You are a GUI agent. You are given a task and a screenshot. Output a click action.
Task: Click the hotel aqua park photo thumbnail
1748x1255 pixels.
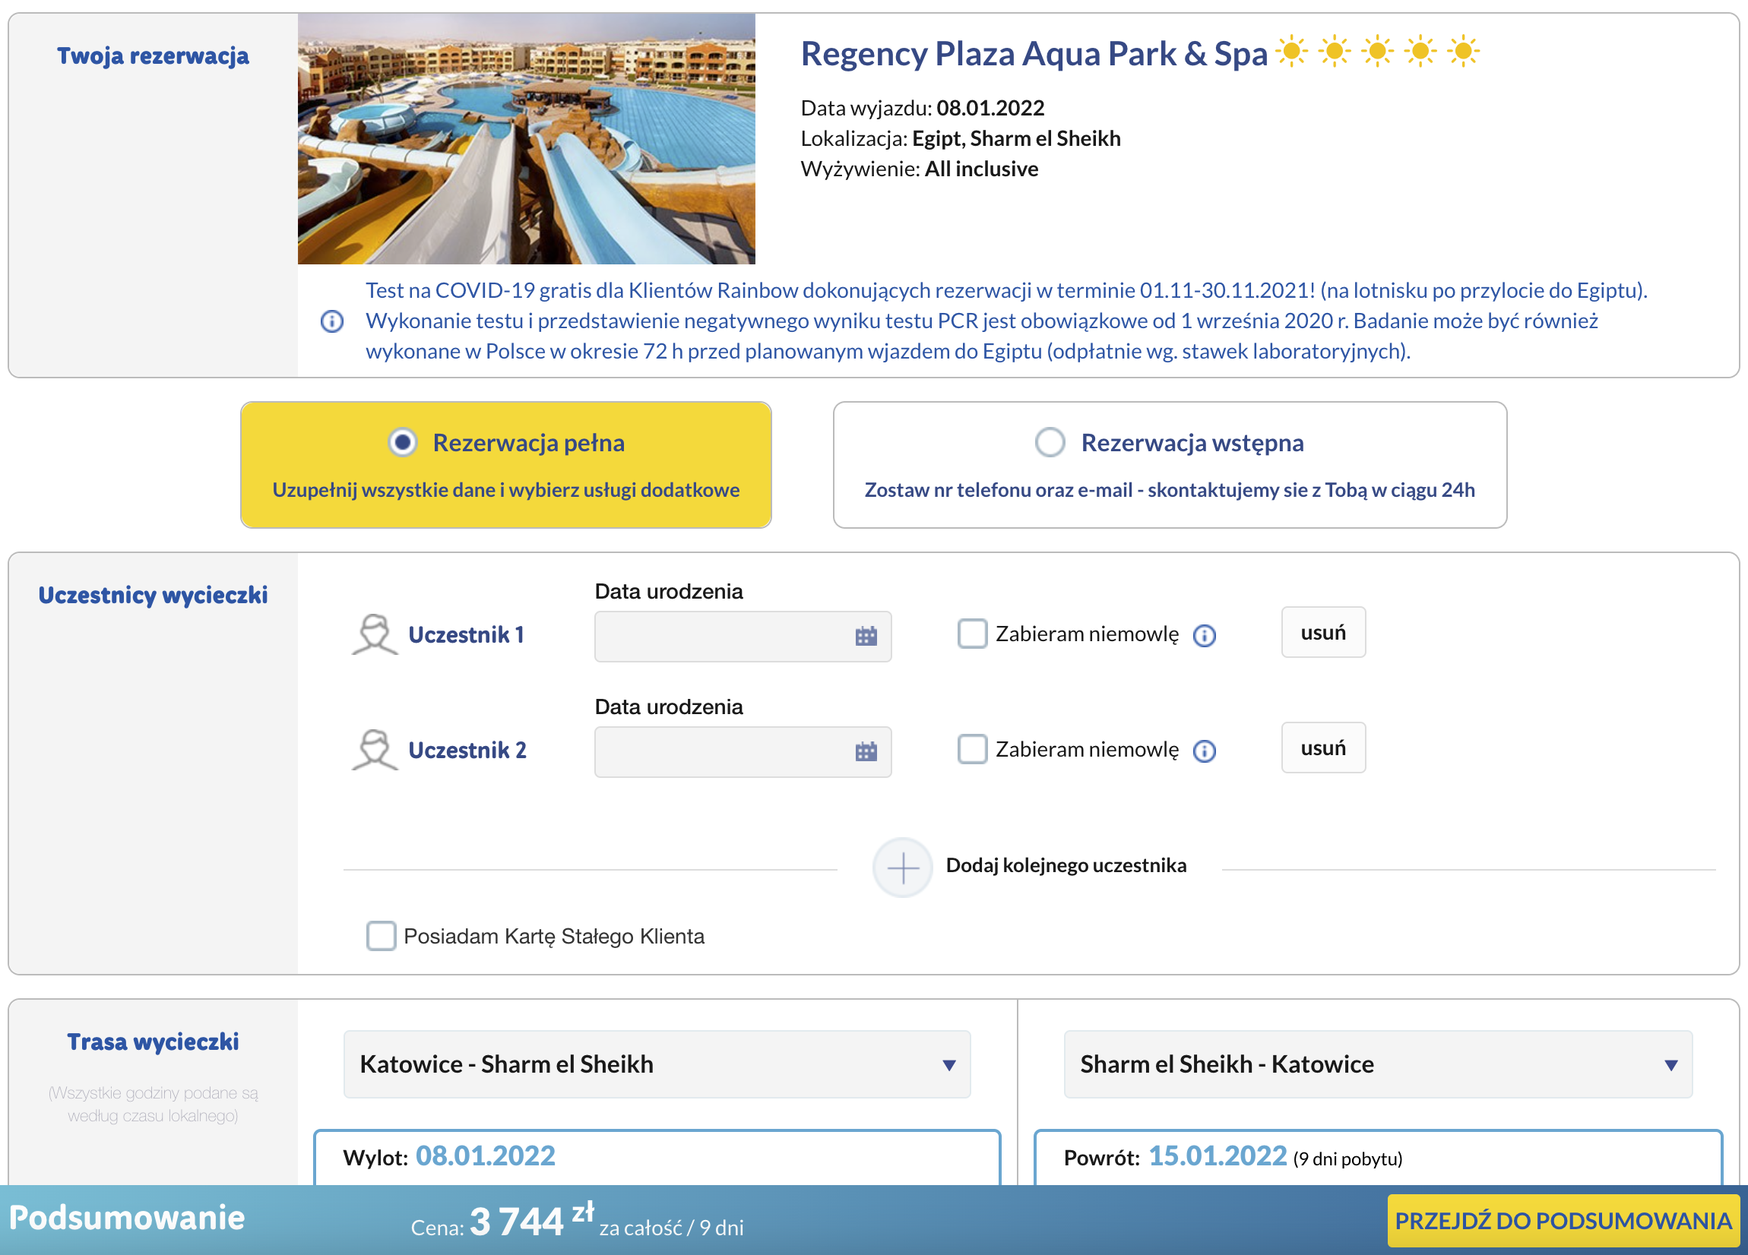(527, 140)
